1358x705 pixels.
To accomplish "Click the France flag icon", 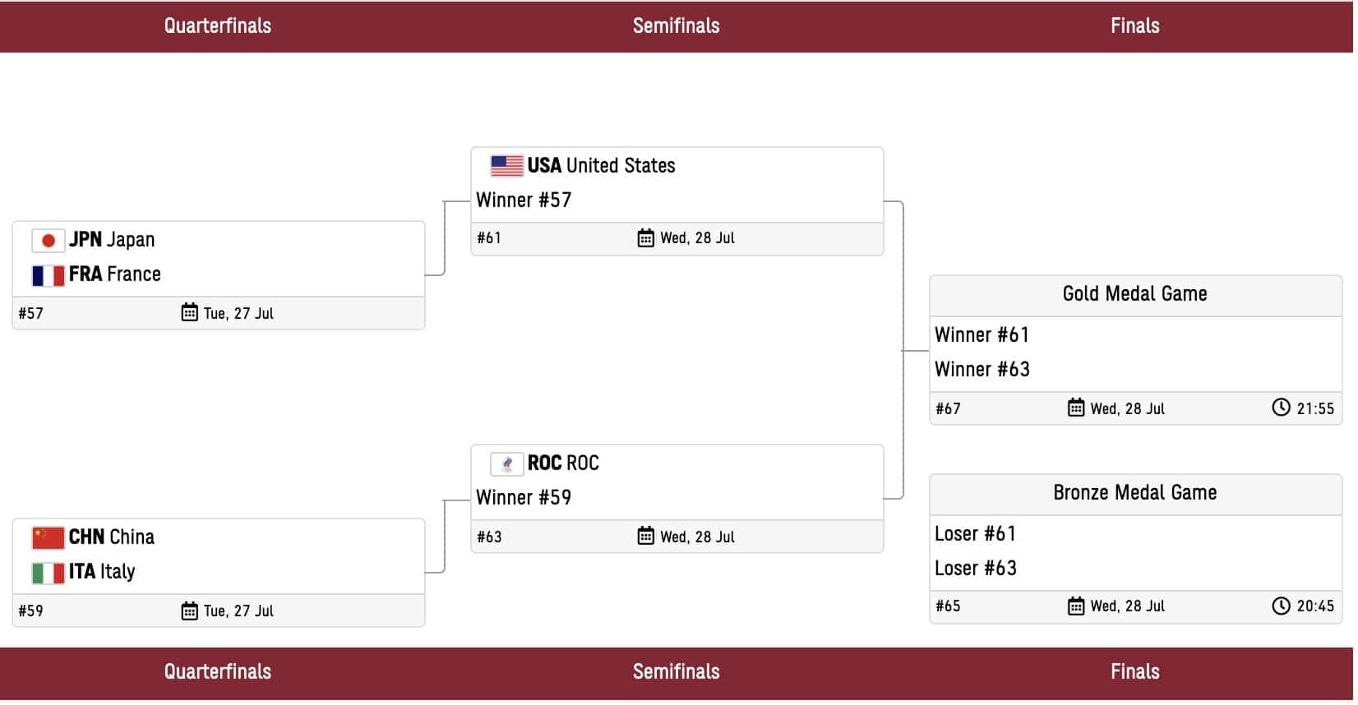I will (48, 275).
